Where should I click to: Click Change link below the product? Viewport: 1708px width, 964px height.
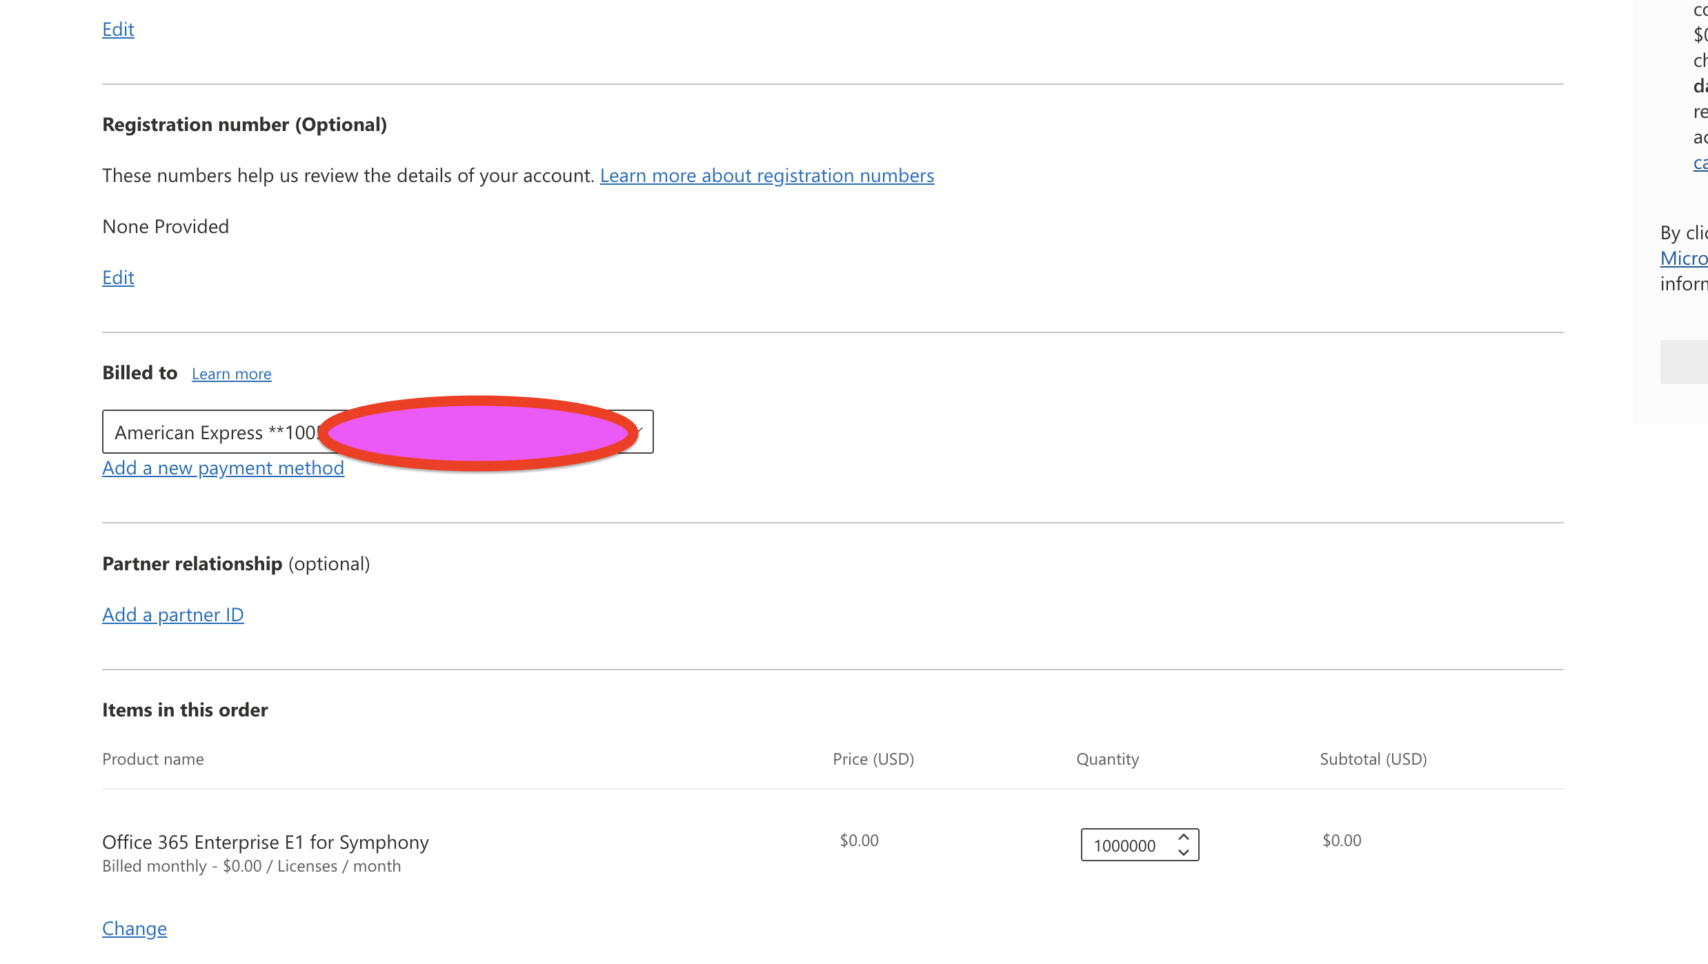coord(135,928)
